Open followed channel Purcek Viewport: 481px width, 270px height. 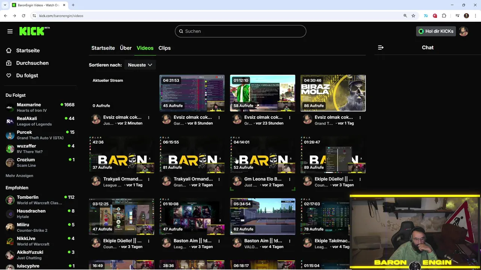pyautogui.click(x=39, y=135)
